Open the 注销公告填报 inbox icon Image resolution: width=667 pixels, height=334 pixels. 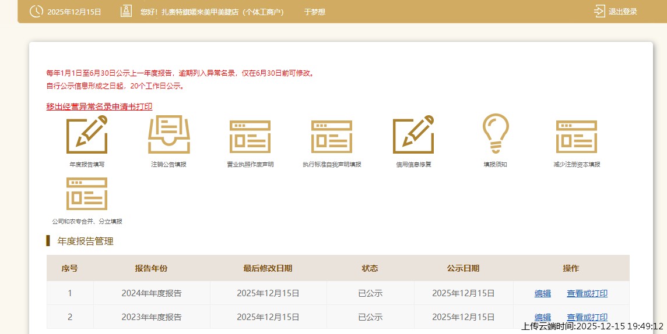[x=168, y=135]
